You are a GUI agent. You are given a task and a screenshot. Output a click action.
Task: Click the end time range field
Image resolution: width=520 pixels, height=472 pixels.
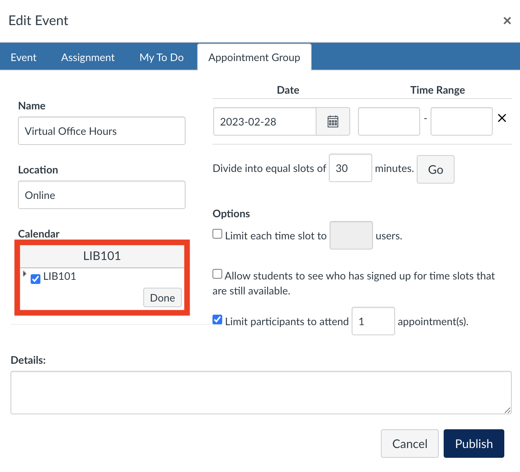[462, 121]
